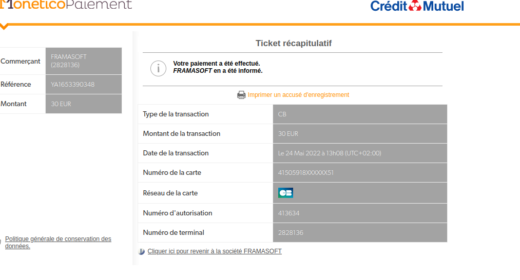Click the Monetico Paiement logo

click(66, 5)
